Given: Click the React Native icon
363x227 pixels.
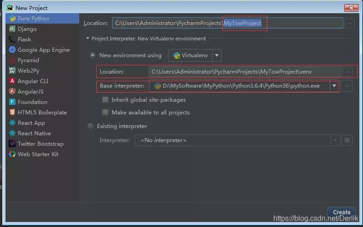Looking at the screenshot, I should coord(12,133).
